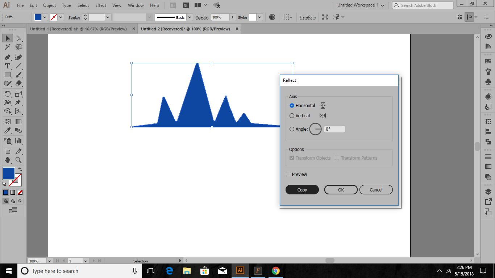The image size is (495, 278).
Task: Enable the Preview checkbox
Action: [x=288, y=174]
